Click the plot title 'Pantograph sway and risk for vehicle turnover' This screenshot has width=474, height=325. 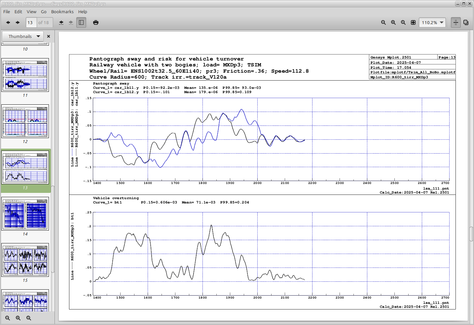tap(166, 59)
